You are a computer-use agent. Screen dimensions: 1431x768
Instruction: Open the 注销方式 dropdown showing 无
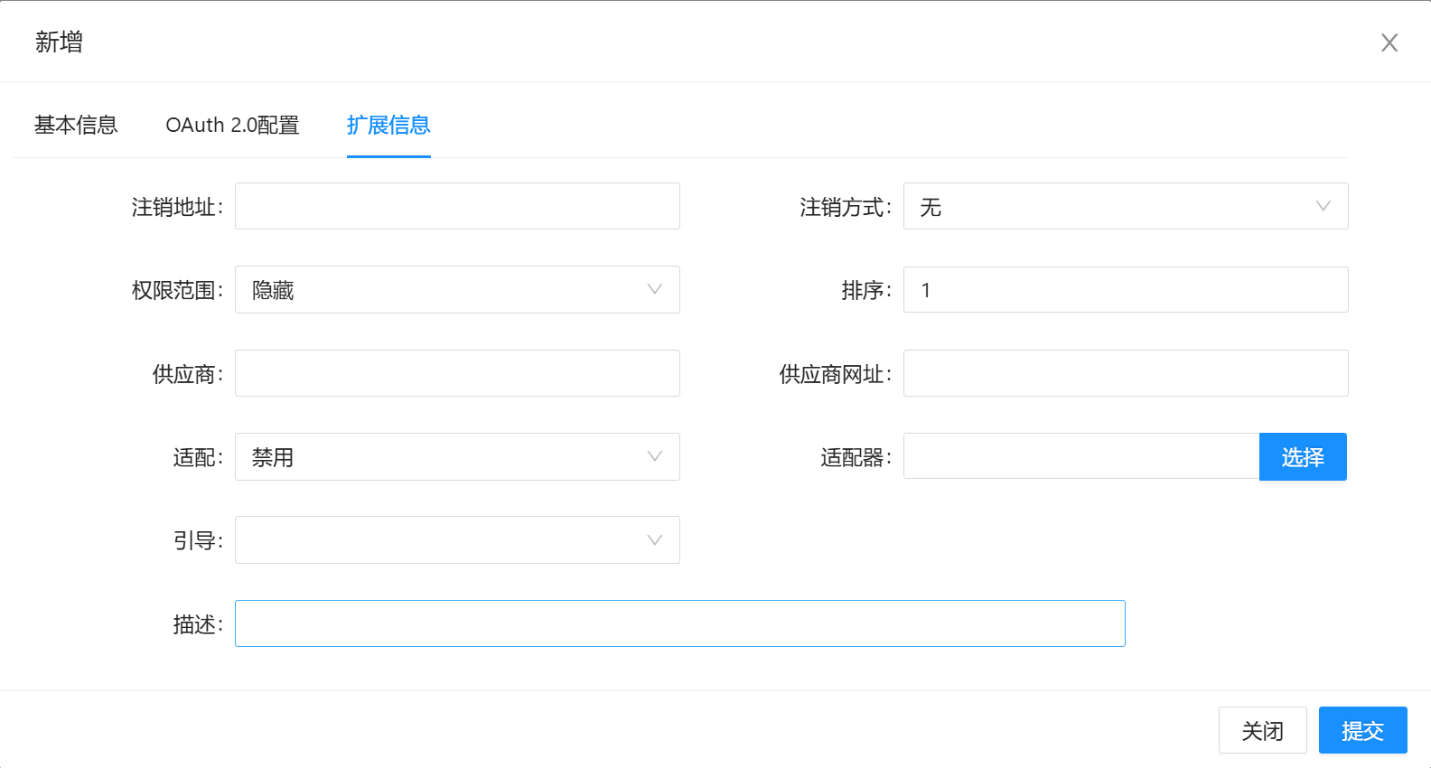pos(1111,206)
